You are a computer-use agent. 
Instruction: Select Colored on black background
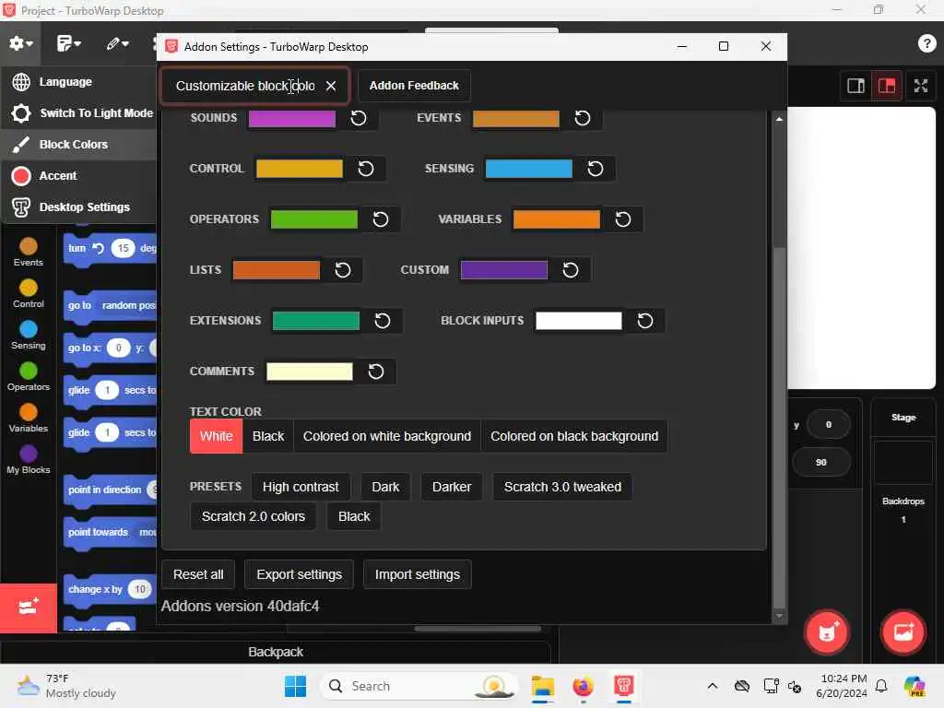[574, 436]
